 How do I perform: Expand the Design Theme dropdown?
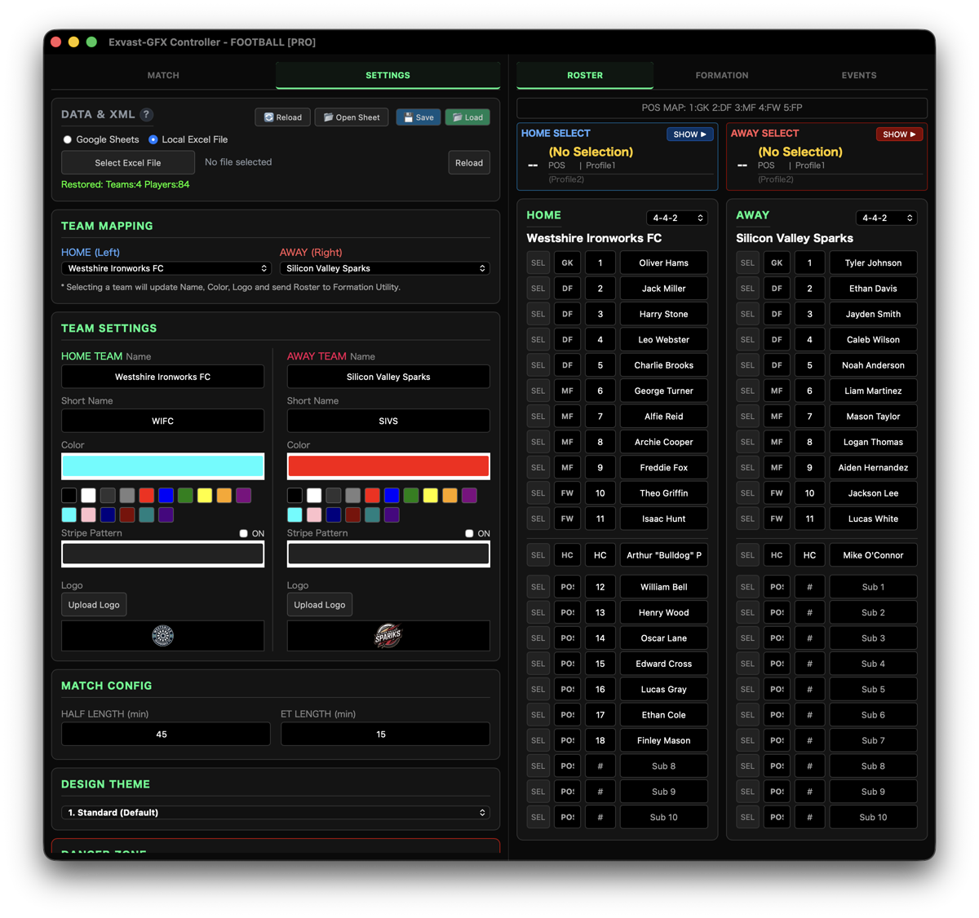point(276,813)
